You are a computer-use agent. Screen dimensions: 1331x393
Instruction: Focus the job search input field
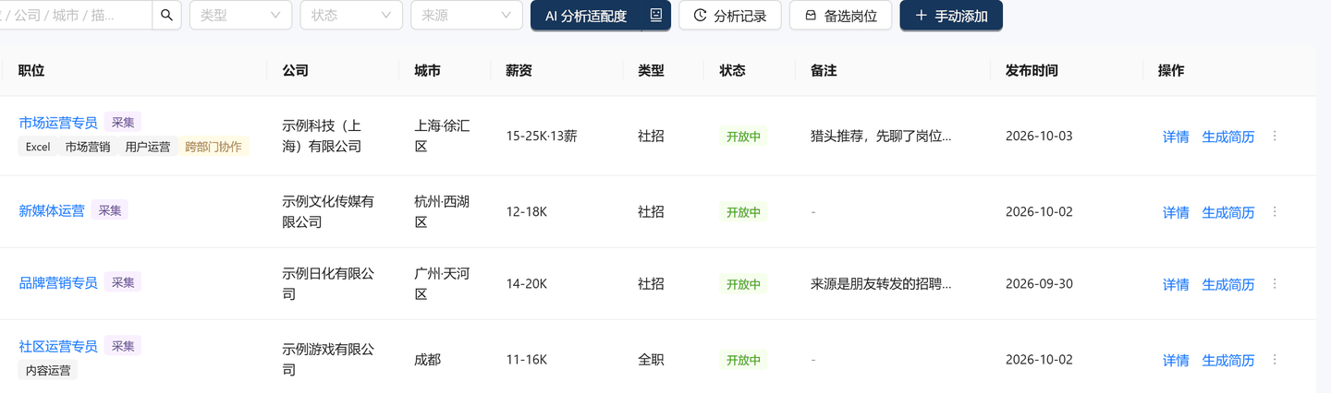76,16
